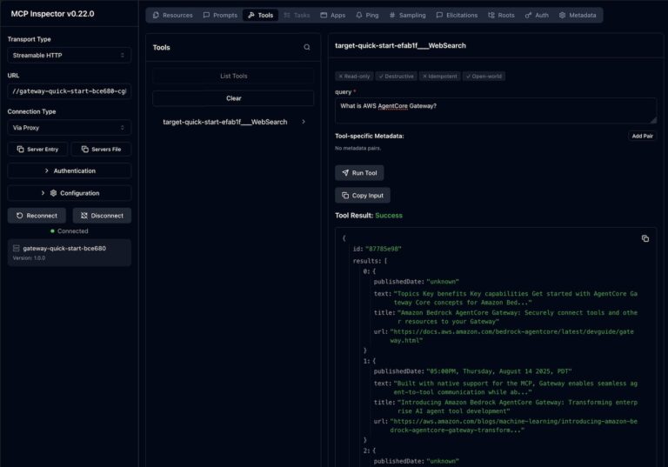Click the copy icon on Servers File
Screen dimensions: 668x467
click(84, 149)
